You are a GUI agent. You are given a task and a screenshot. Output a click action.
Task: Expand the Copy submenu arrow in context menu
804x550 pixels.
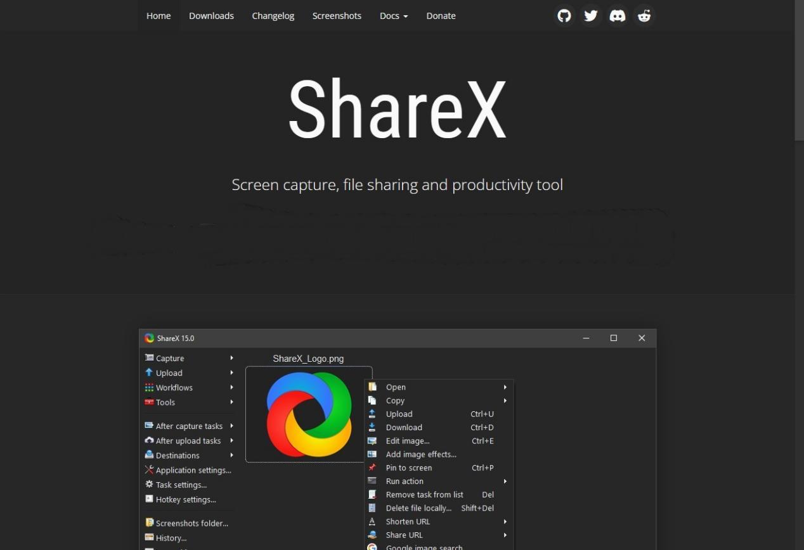505,400
